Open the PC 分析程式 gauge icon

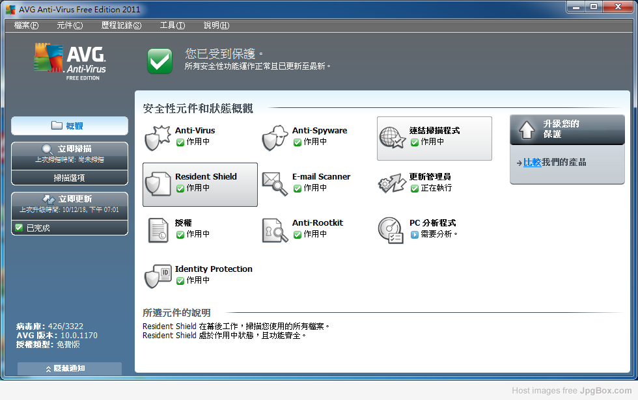(x=391, y=230)
